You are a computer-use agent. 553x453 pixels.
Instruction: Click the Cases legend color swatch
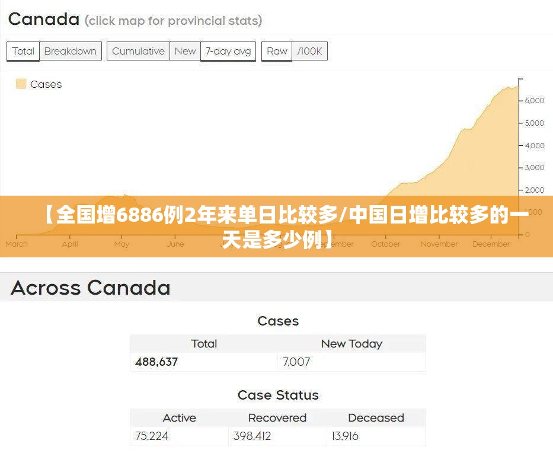pos(21,84)
